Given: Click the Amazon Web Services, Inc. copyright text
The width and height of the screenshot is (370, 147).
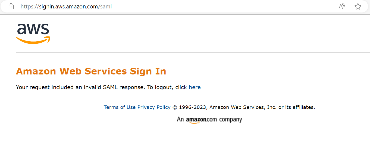Looking at the screenshot, I should [x=262, y=107].
